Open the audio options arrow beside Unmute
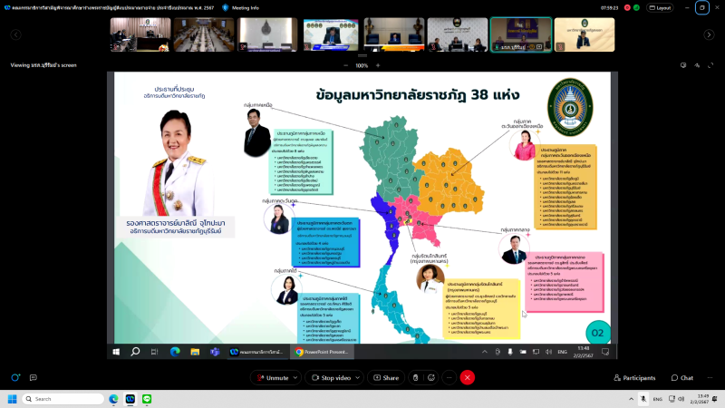The image size is (725, 408). [x=296, y=377]
